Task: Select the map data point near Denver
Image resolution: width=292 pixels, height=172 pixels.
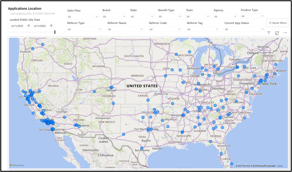Action: [111, 88]
